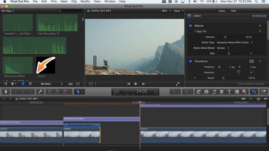Image resolution: width=269 pixels, height=151 pixels.
Task: Open the Themes browser icon
Action: click(x=245, y=92)
